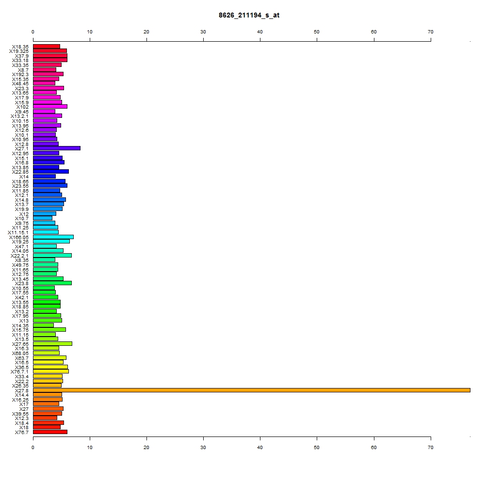This screenshot has height=485, width=485.
Task: Select the X16.25 label
Action: [x=20, y=400]
